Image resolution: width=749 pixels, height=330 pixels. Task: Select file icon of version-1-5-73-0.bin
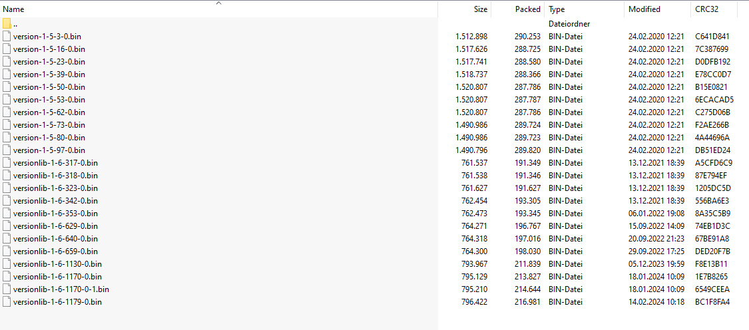click(6, 124)
